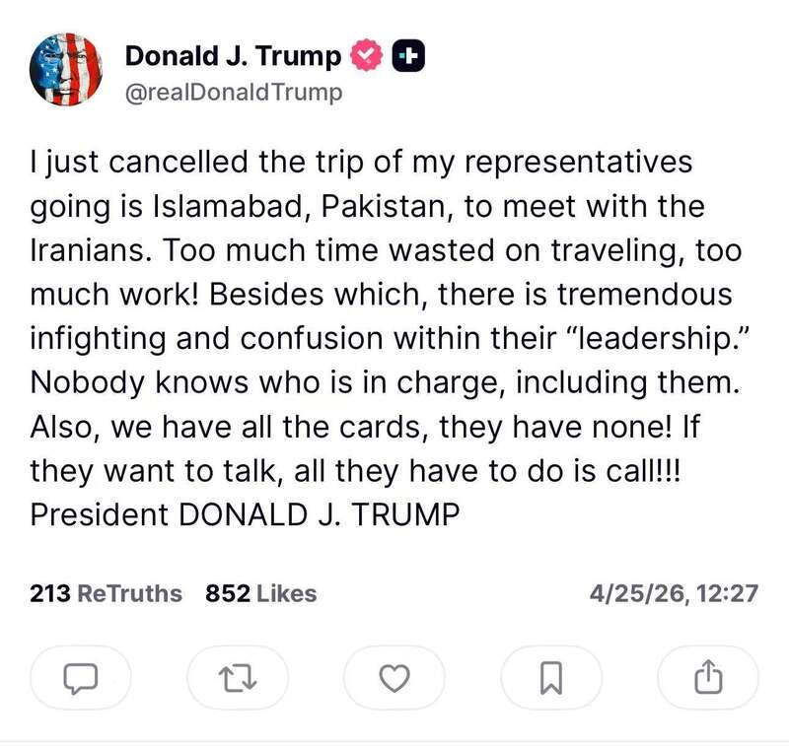Click the @realDonaldTrump handle
The image size is (789, 746).
[234, 93]
